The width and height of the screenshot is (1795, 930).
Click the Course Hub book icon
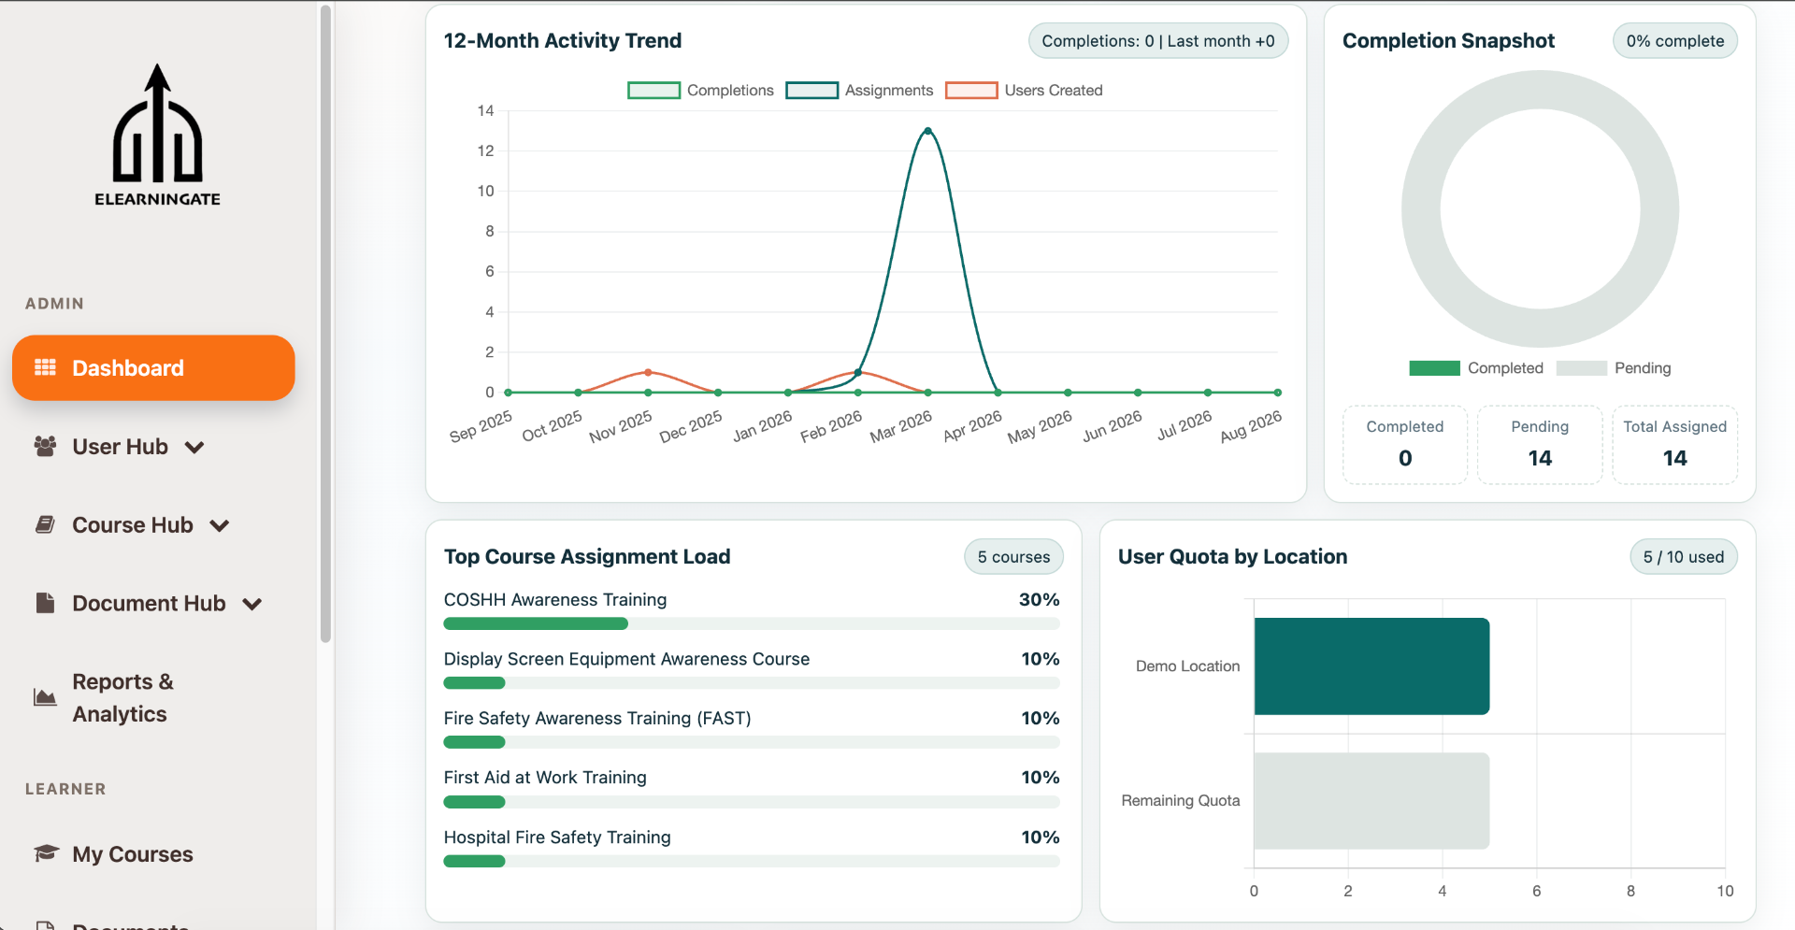pos(45,524)
